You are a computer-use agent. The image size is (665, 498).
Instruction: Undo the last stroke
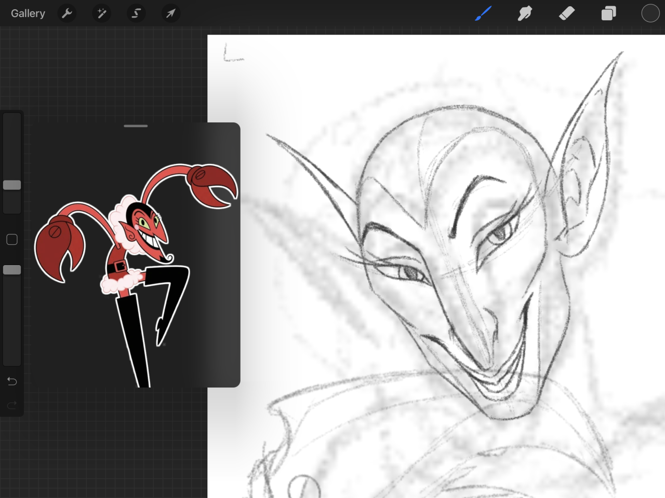pos(12,381)
